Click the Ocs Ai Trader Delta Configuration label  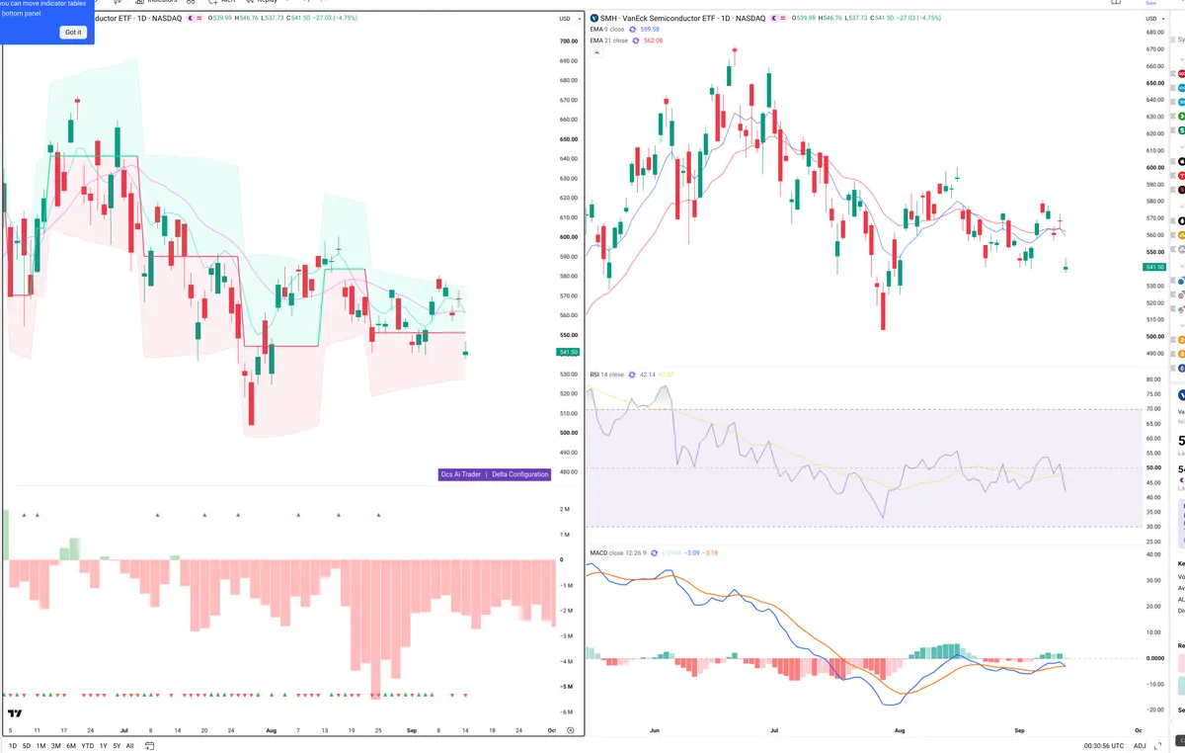coord(494,474)
